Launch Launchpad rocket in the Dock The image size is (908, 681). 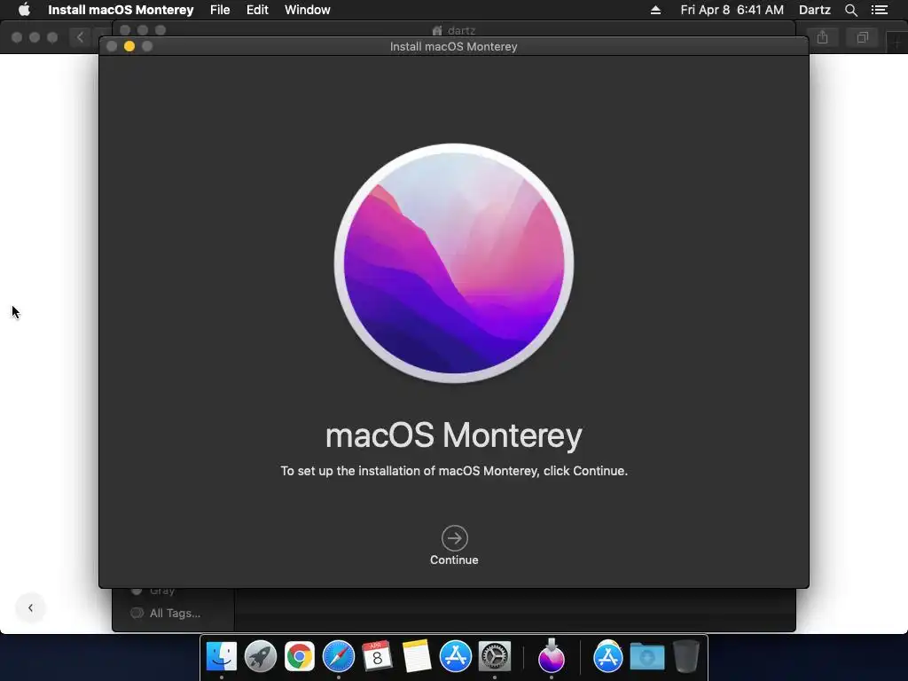tap(261, 657)
